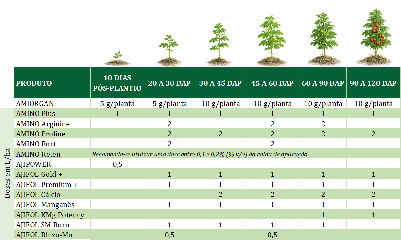Click the 60 A 90 DAP header cell

(x=323, y=83)
